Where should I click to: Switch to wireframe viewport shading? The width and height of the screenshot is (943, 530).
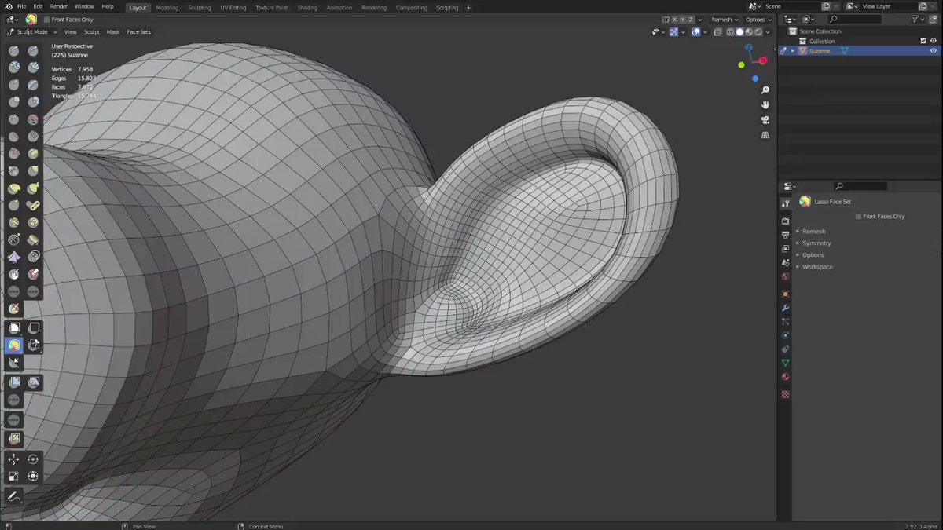[730, 32]
